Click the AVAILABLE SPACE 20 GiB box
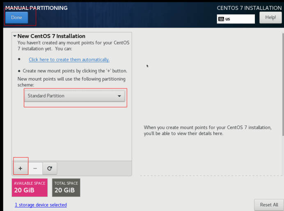284x211 pixels. (30, 188)
